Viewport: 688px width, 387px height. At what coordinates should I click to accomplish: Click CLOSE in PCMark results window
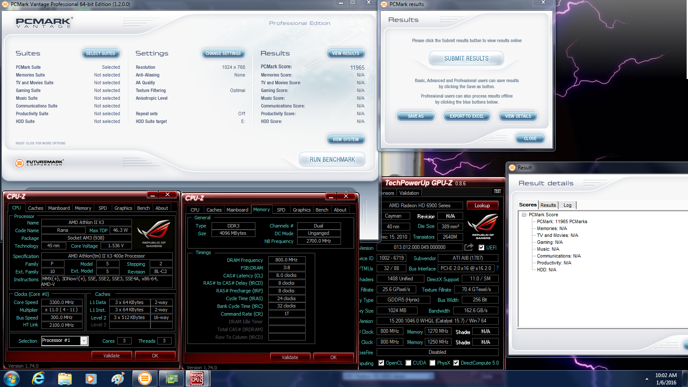(530, 138)
